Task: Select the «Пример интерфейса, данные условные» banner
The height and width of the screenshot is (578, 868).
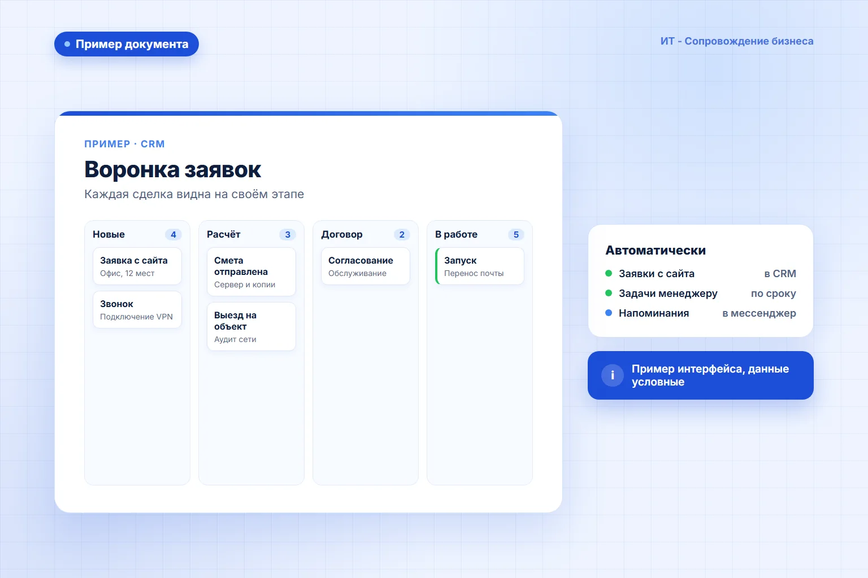Action: coord(701,375)
